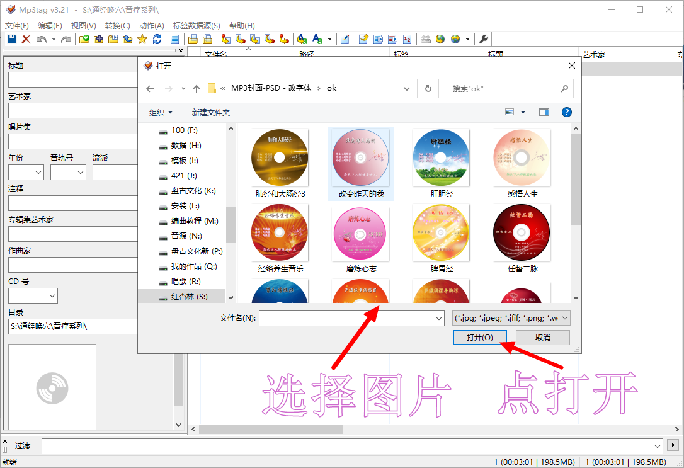Expand the 组织 menu in the dialog

(x=161, y=113)
